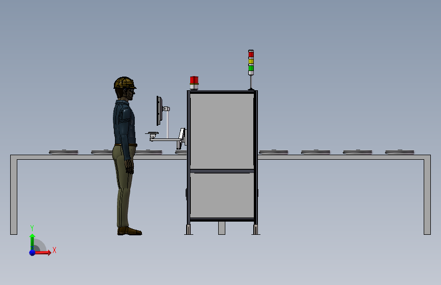
Task: Click the blue Z axis ball of triad
Action: pyautogui.click(x=32, y=253)
